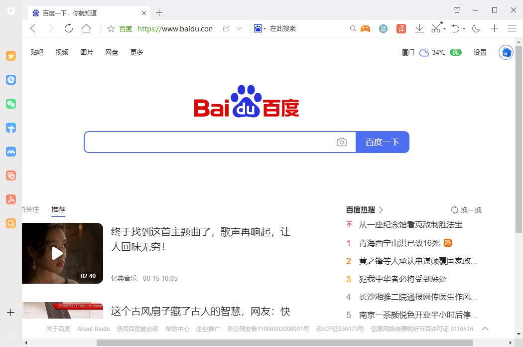Open the 视频 link
This screenshot has height=347, width=523.
point(62,52)
